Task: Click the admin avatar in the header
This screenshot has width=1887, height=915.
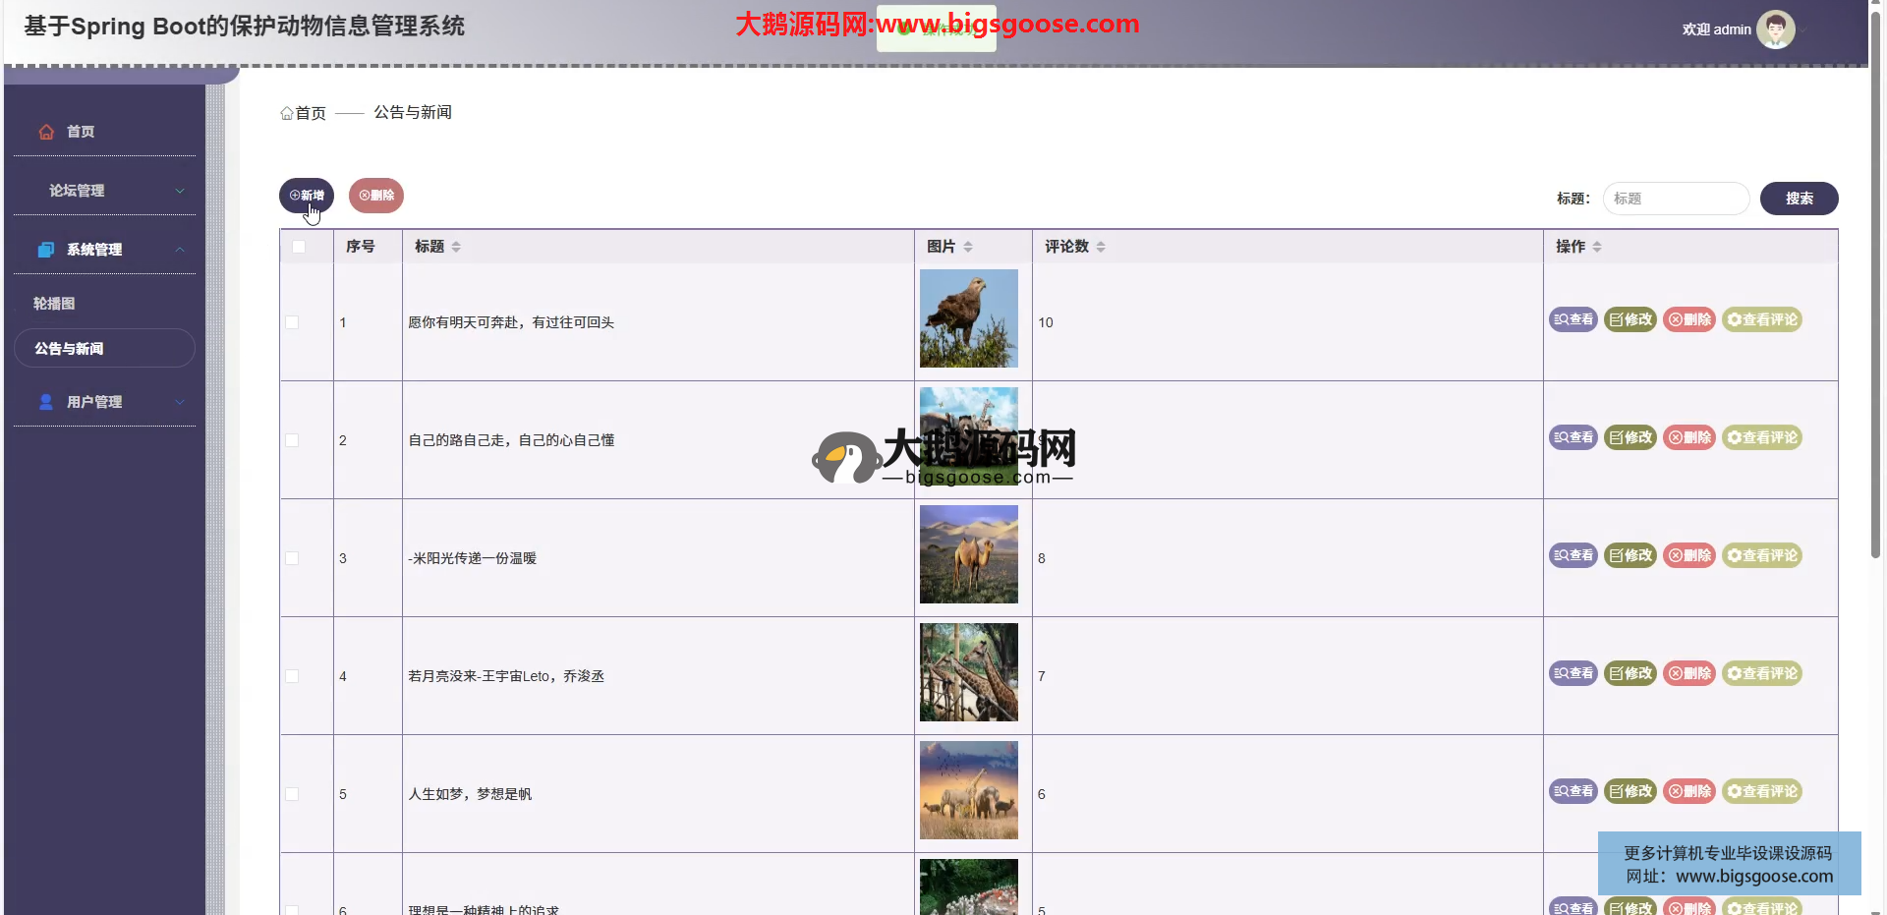Action: click(1775, 29)
